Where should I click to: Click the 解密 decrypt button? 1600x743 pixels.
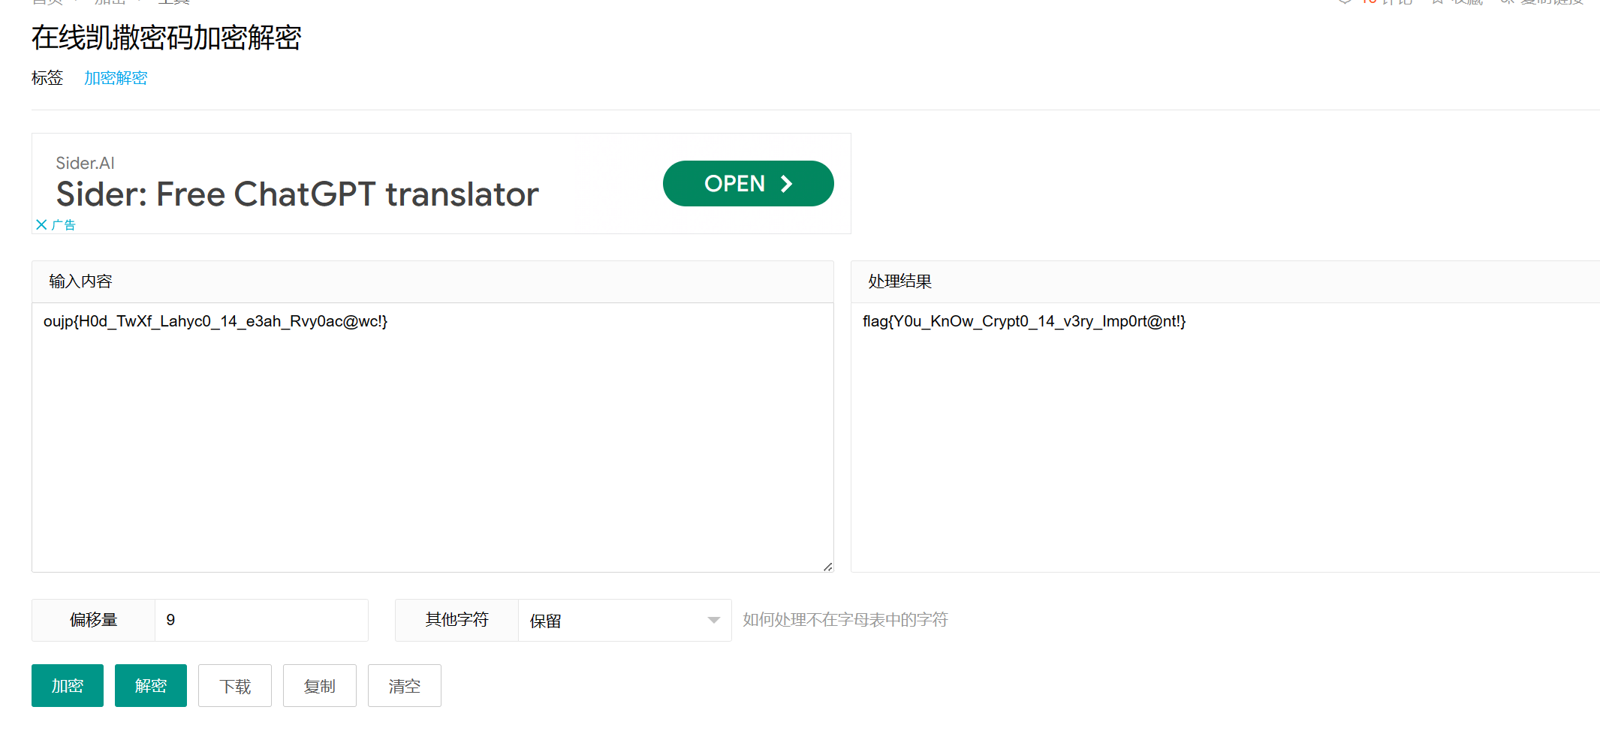coord(150,685)
